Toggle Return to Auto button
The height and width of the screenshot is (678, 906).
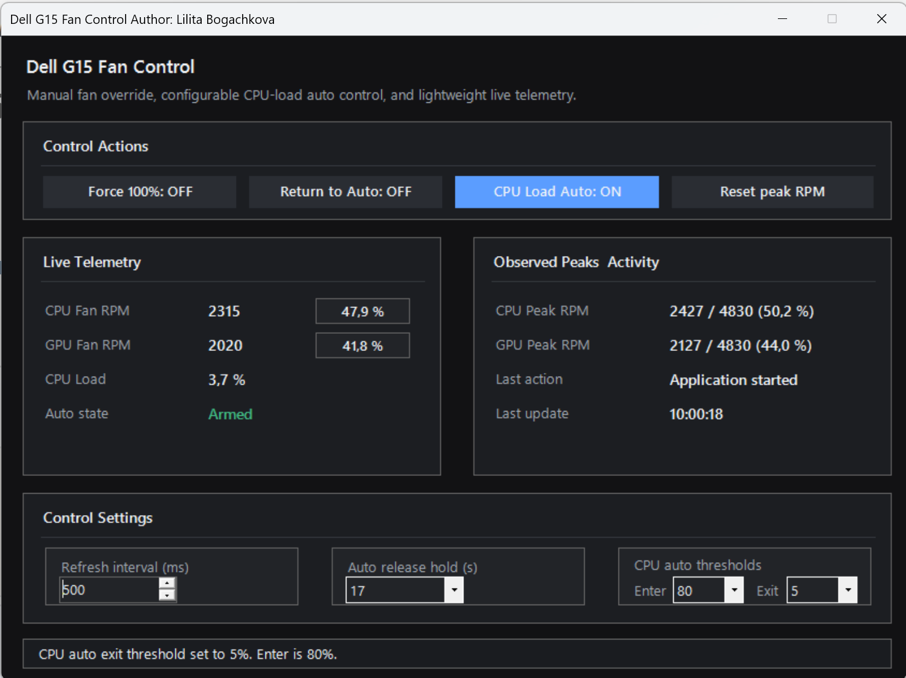(x=346, y=192)
